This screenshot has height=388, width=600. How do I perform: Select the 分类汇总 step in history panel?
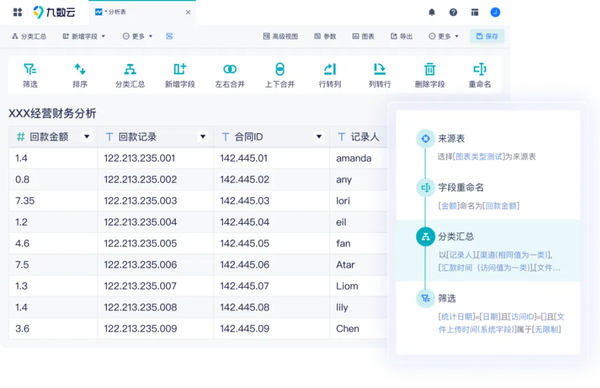coord(456,237)
